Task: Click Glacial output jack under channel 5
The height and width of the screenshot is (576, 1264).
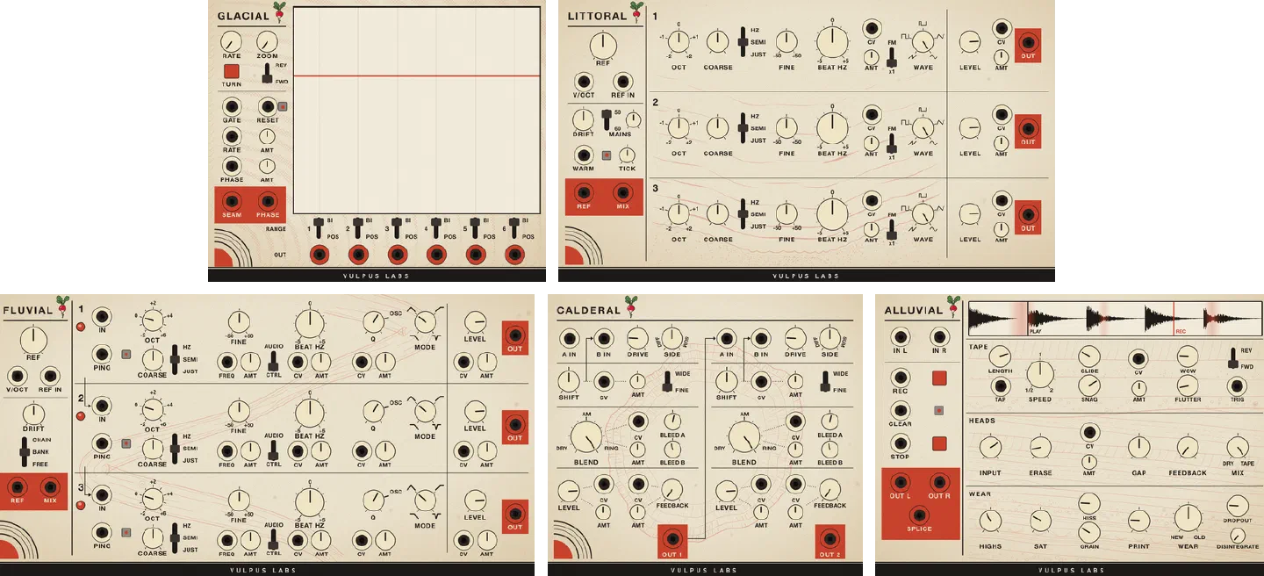Action: [475, 256]
